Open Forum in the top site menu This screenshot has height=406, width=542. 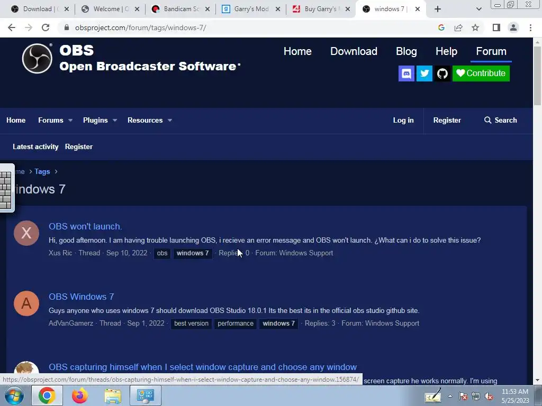tap(491, 51)
